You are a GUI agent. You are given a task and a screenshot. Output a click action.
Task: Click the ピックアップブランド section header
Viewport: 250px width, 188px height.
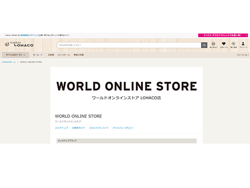pyautogui.click(x=126, y=141)
